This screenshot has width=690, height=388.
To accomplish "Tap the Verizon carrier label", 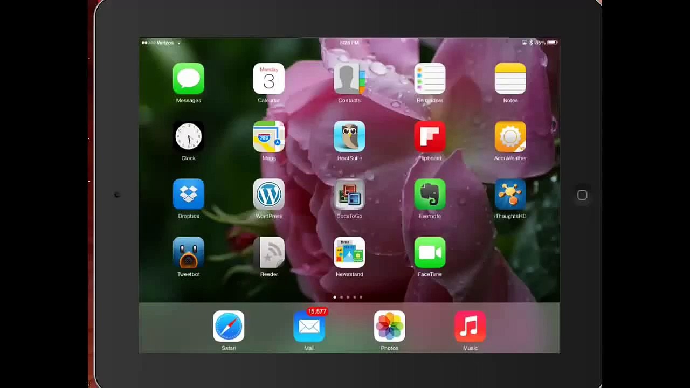I will tap(165, 43).
